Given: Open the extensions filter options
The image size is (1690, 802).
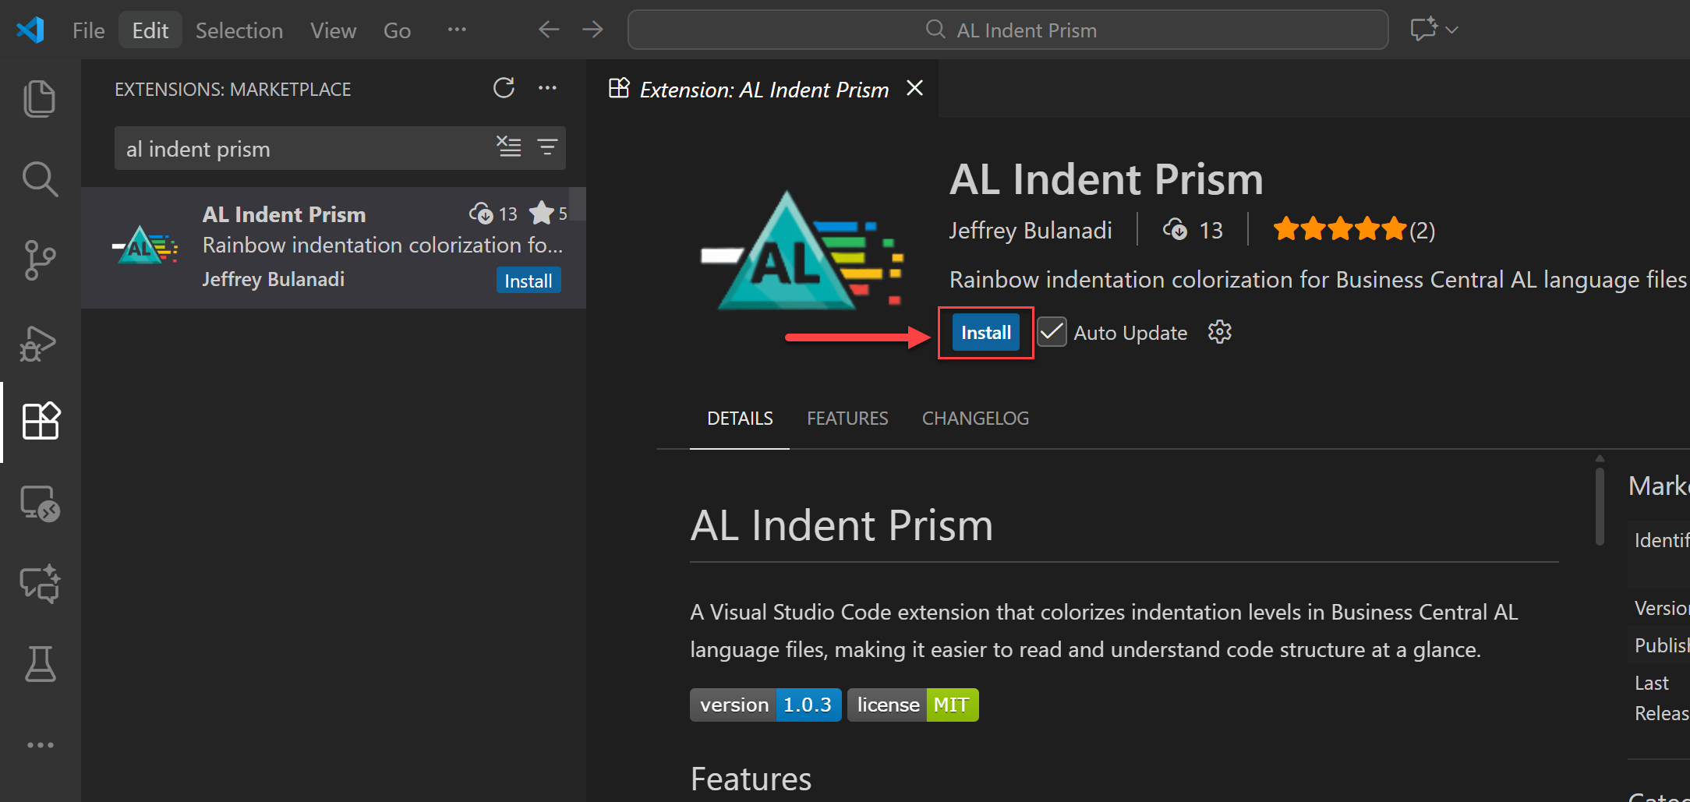Looking at the screenshot, I should click(x=547, y=147).
